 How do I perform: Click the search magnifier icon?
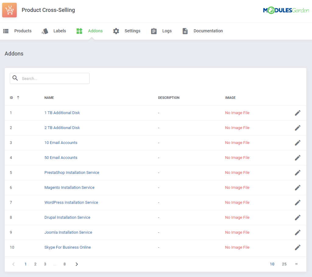(15, 78)
